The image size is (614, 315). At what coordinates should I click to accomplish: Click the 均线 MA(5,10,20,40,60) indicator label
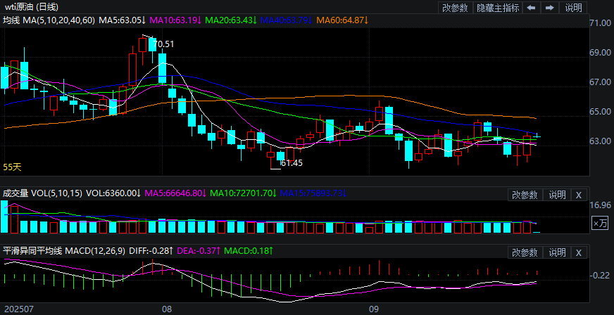pyautogui.click(x=48, y=21)
